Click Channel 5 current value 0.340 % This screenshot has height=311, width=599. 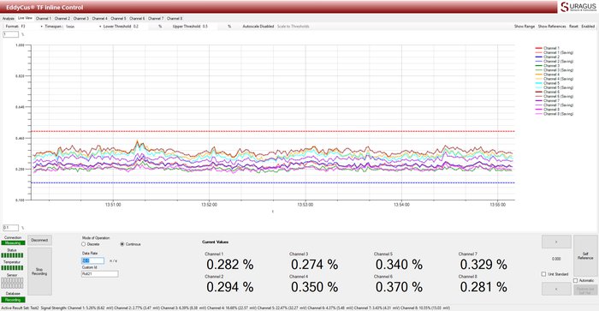tap(399, 265)
